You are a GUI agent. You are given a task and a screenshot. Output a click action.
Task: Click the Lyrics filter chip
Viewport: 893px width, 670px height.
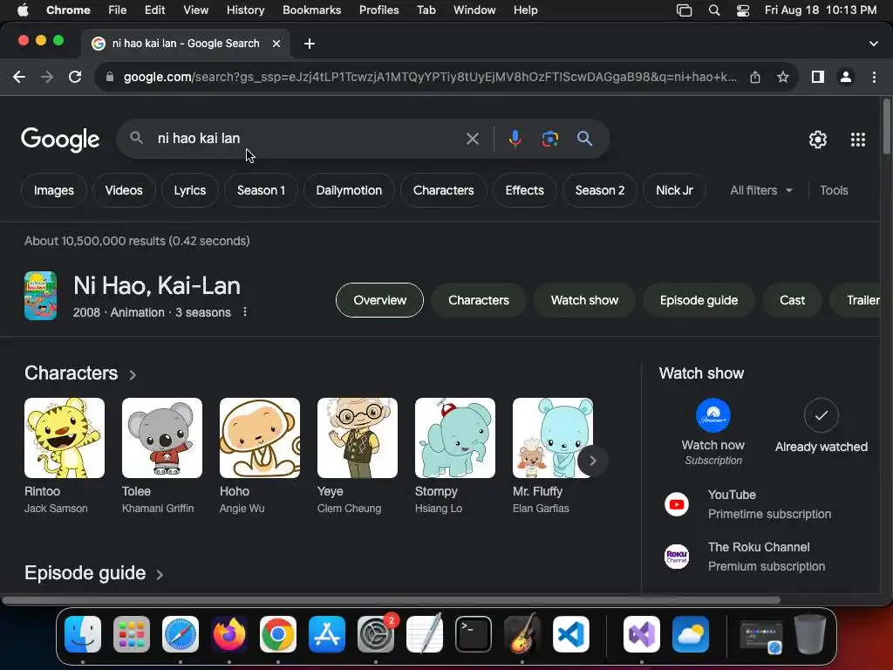[x=189, y=190]
